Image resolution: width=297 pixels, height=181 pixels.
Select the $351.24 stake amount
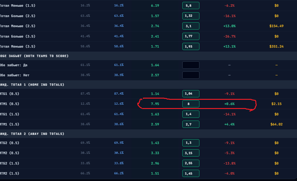pyautogui.click(x=277, y=46)
